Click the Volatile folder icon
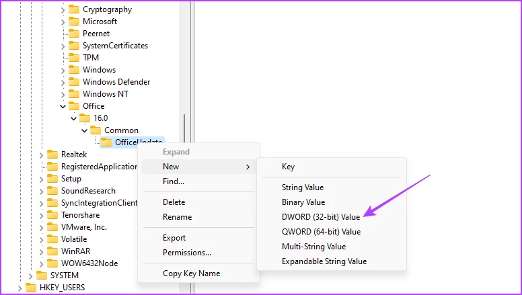Image resolution: width=522 pixels, height=295 pixels. click(x=52, y=239)
